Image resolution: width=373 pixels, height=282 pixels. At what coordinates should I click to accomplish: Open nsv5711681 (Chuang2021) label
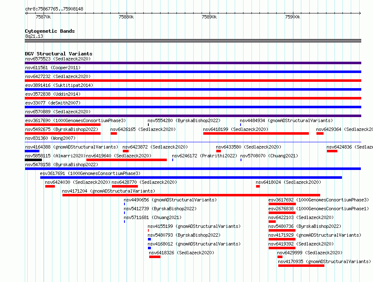click(153, 217)
